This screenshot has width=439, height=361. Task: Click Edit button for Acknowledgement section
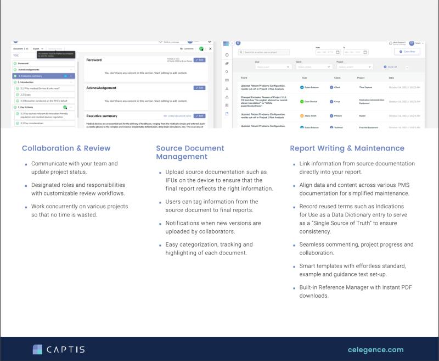199,88
